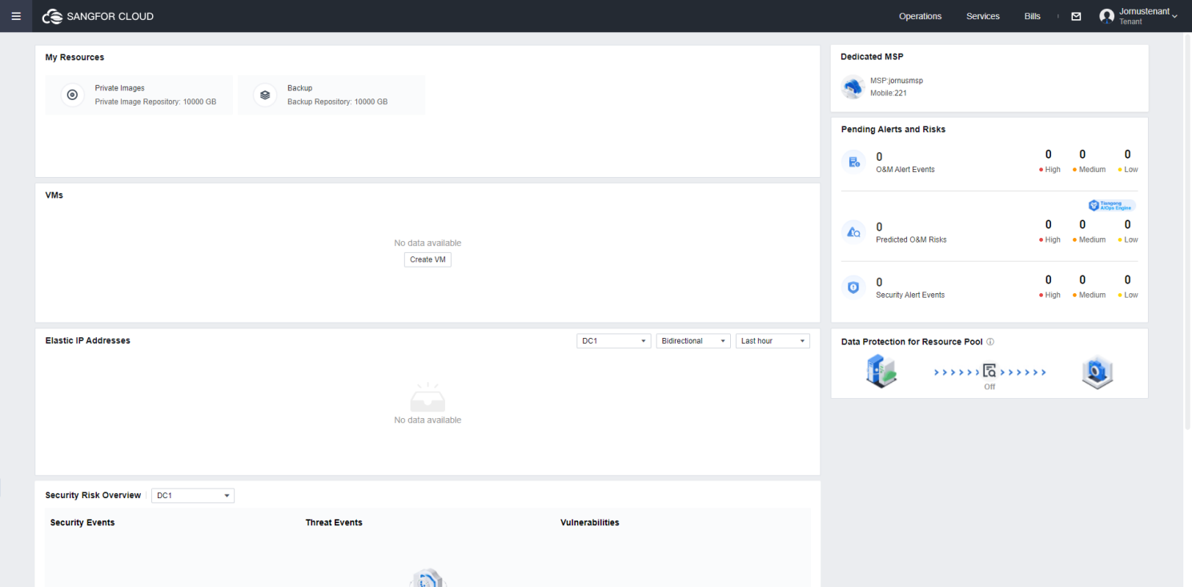Open the Backup resource card
This screenshot has height=587, width=1192.
(331, 95)
